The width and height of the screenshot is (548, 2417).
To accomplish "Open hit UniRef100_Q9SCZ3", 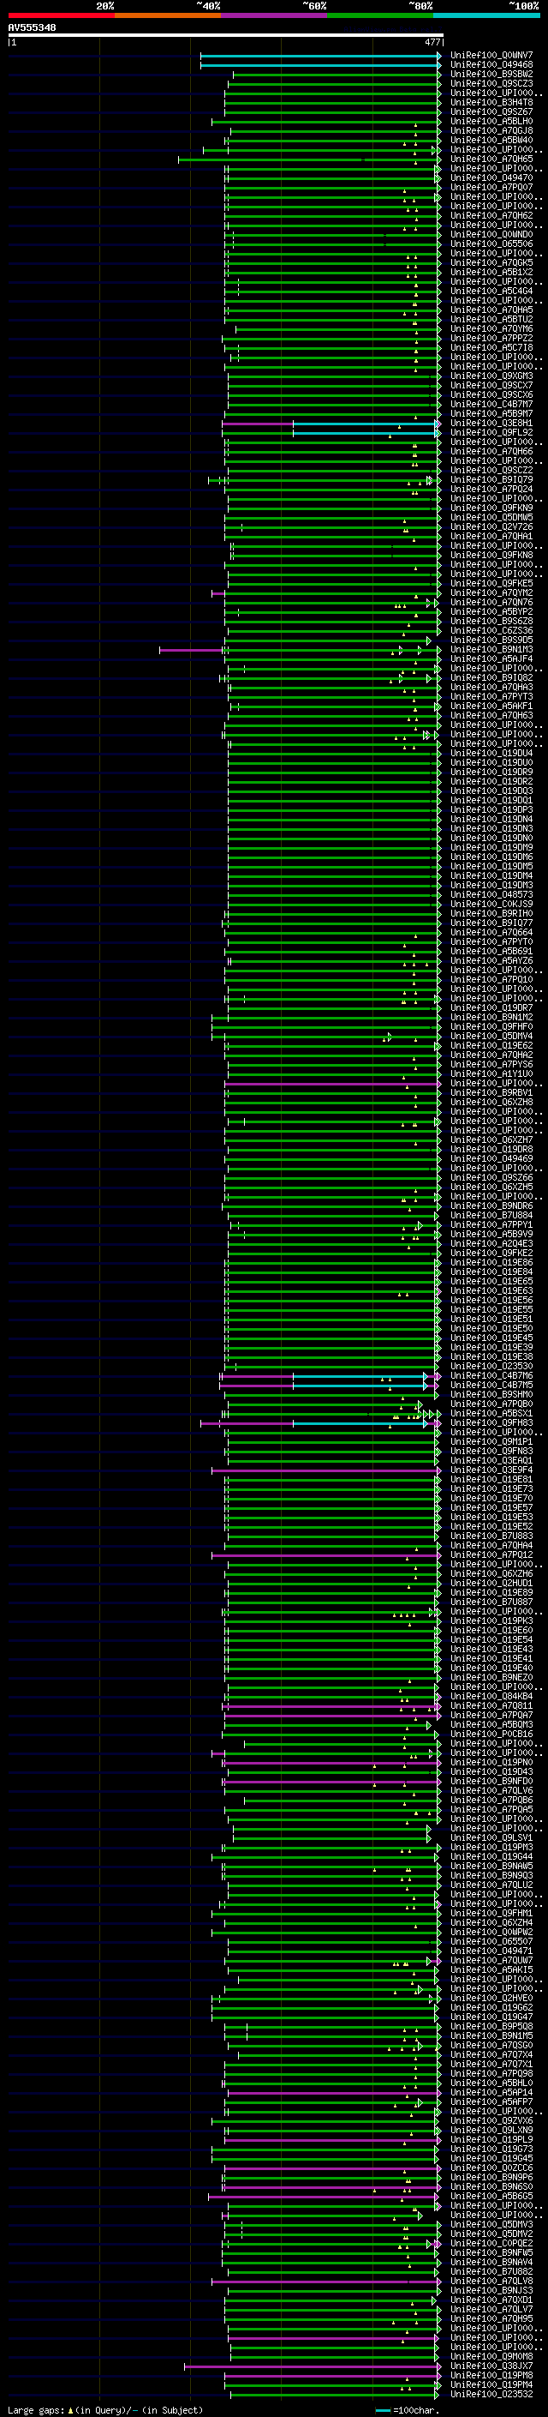I will [491, 83].
